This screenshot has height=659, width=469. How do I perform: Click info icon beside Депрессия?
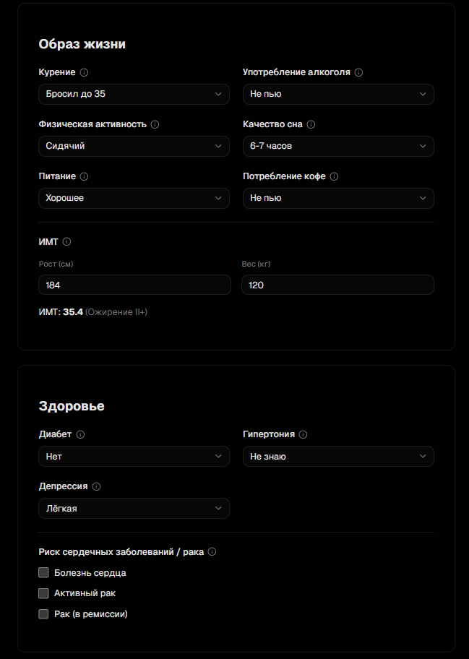pyautogui.click(x=96, y=486)
